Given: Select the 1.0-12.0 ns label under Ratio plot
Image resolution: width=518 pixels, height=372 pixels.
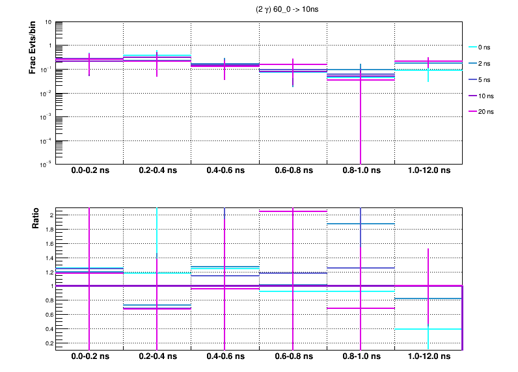Looking at the screenshot, I should tap(428, 357).
